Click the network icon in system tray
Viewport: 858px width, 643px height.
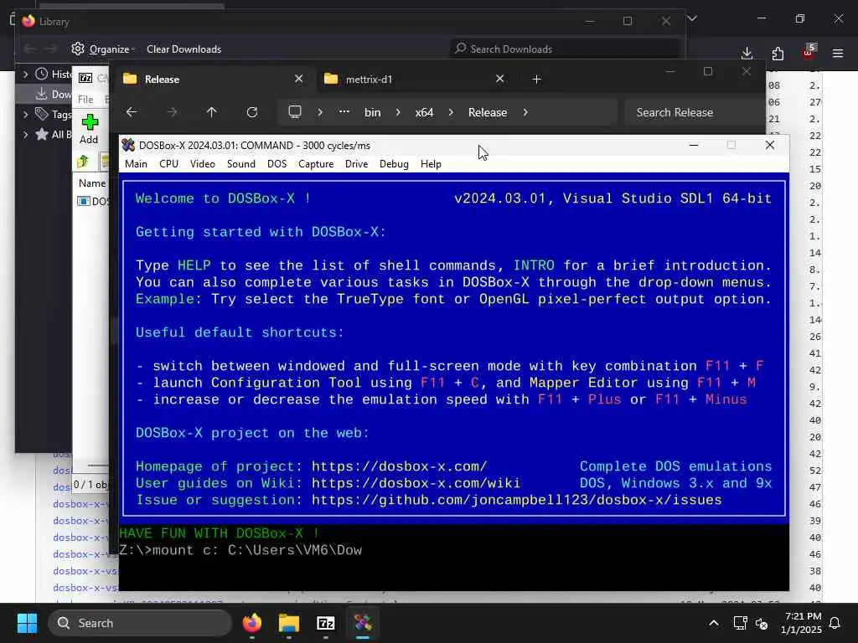coord(741,623)
